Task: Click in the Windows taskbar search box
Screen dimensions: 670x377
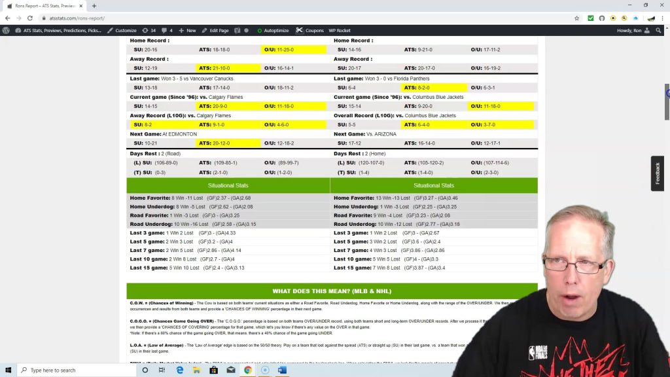Action: 72,370
